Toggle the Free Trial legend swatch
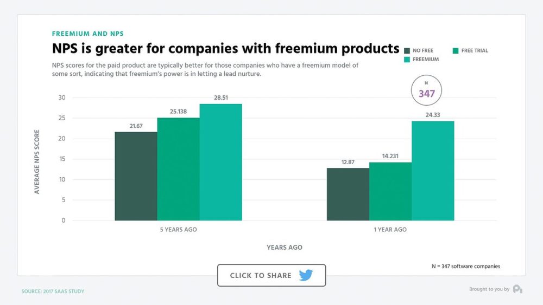The image size is (543, 305). click(x=456, y=50)
